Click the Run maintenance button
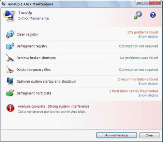 click(117, 135)
